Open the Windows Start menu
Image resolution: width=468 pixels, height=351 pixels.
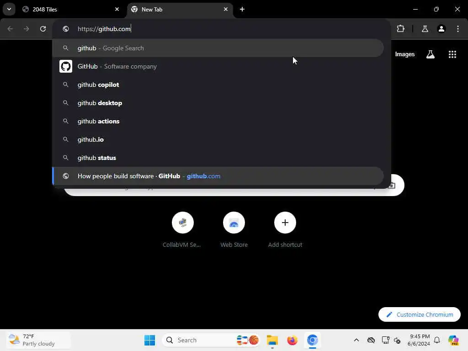(x=149, y=340)
